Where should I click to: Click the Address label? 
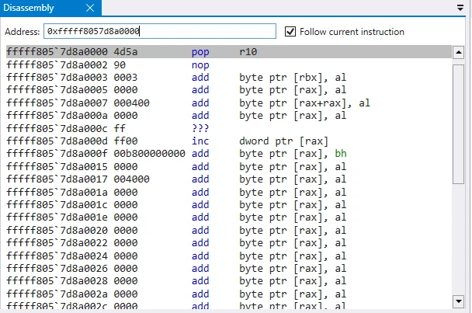[x=23, y=32]
